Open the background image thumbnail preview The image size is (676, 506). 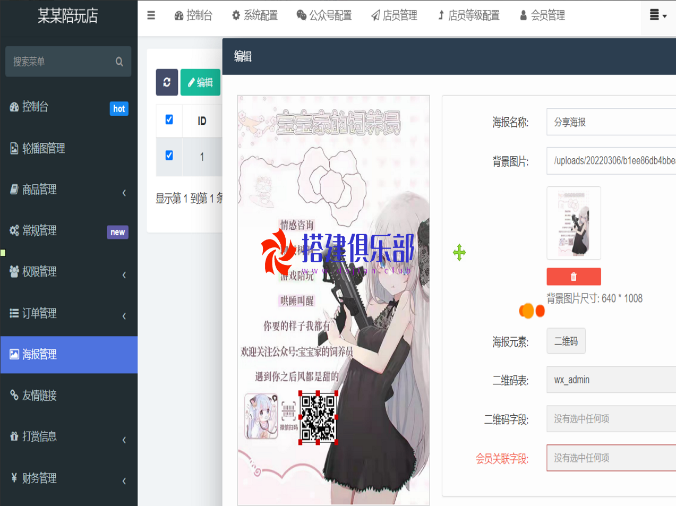pos(574,223)
